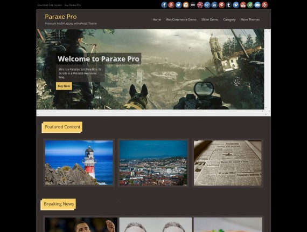Click the email envelope icon
The image size is (307, 232).
(x=257, y=5)
